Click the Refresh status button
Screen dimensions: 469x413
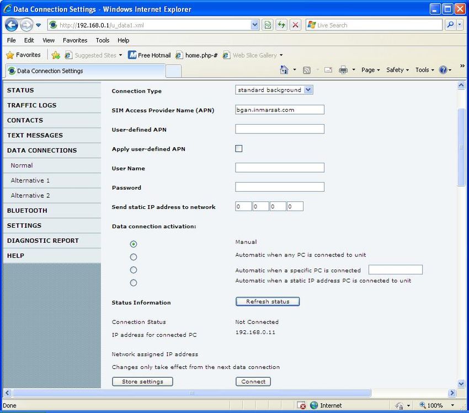click(268, 302)
